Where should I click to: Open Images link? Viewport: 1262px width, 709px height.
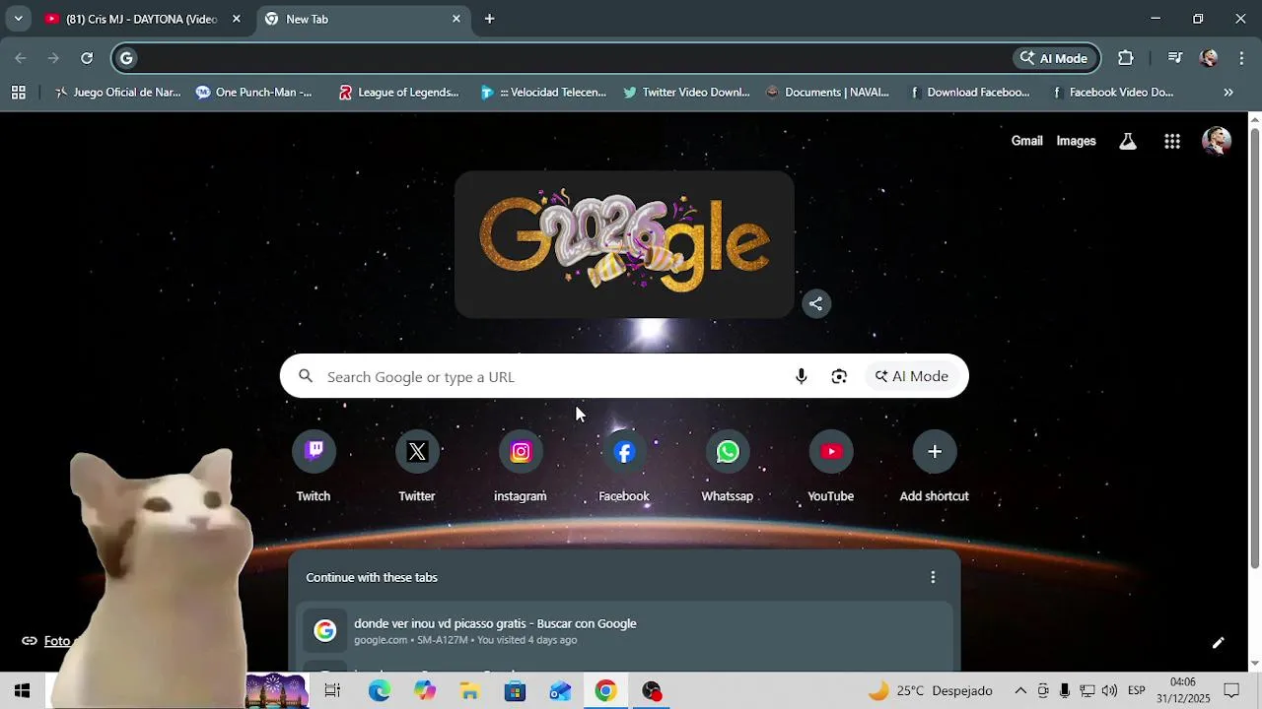click(x=1076, y=141)
